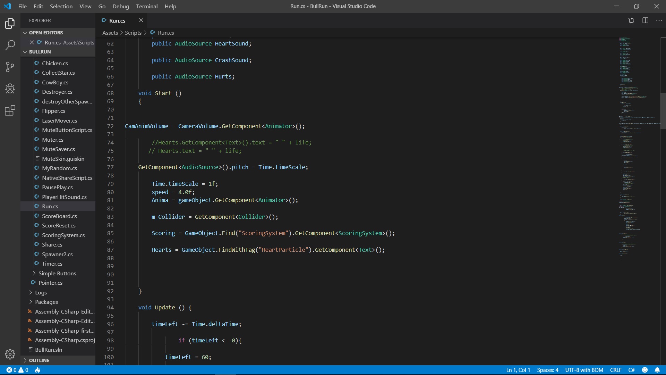The width and height of the screenshot is (666, 375).
Task: Change indentation via Spaces: 4
Action: [x=548, y=370]
